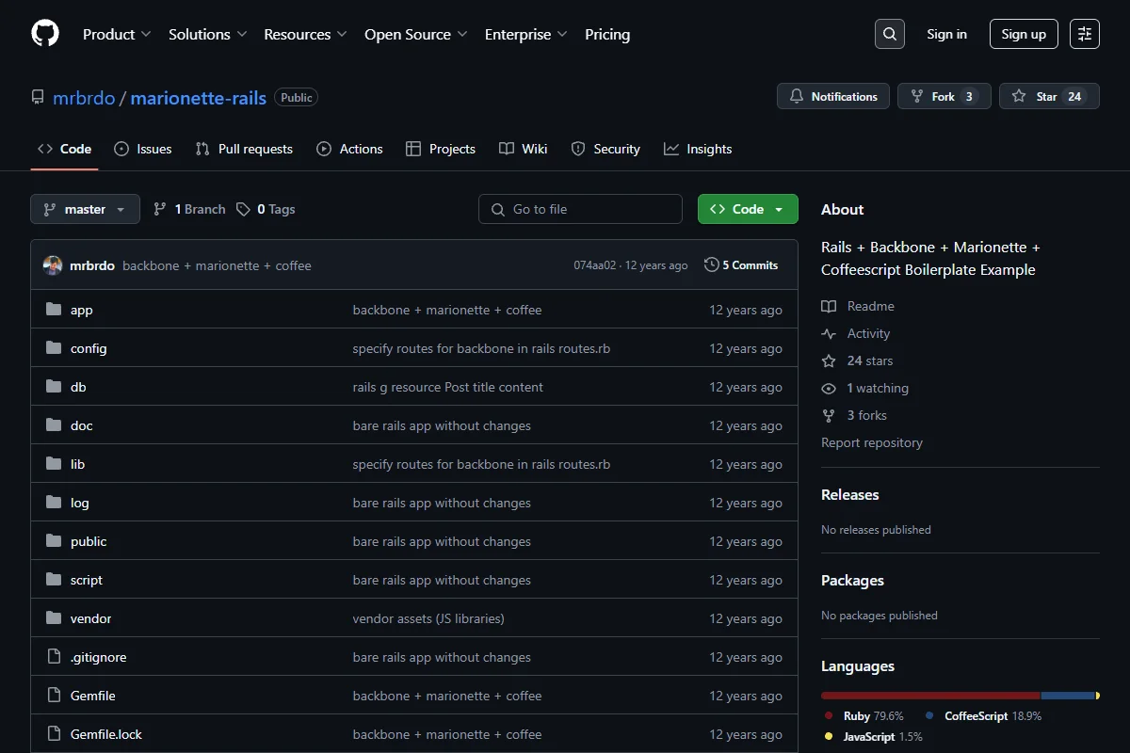Click mrbrdo's avatar in commit row
Screen dimensions: 1130x753
pos(53,265)
